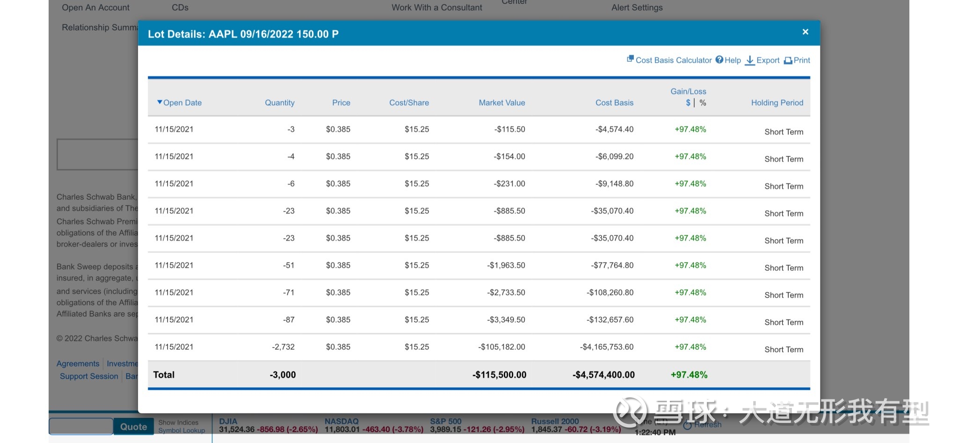Open Agreements footer link
The height and width of the screenshot is (443, 958).
78,363
